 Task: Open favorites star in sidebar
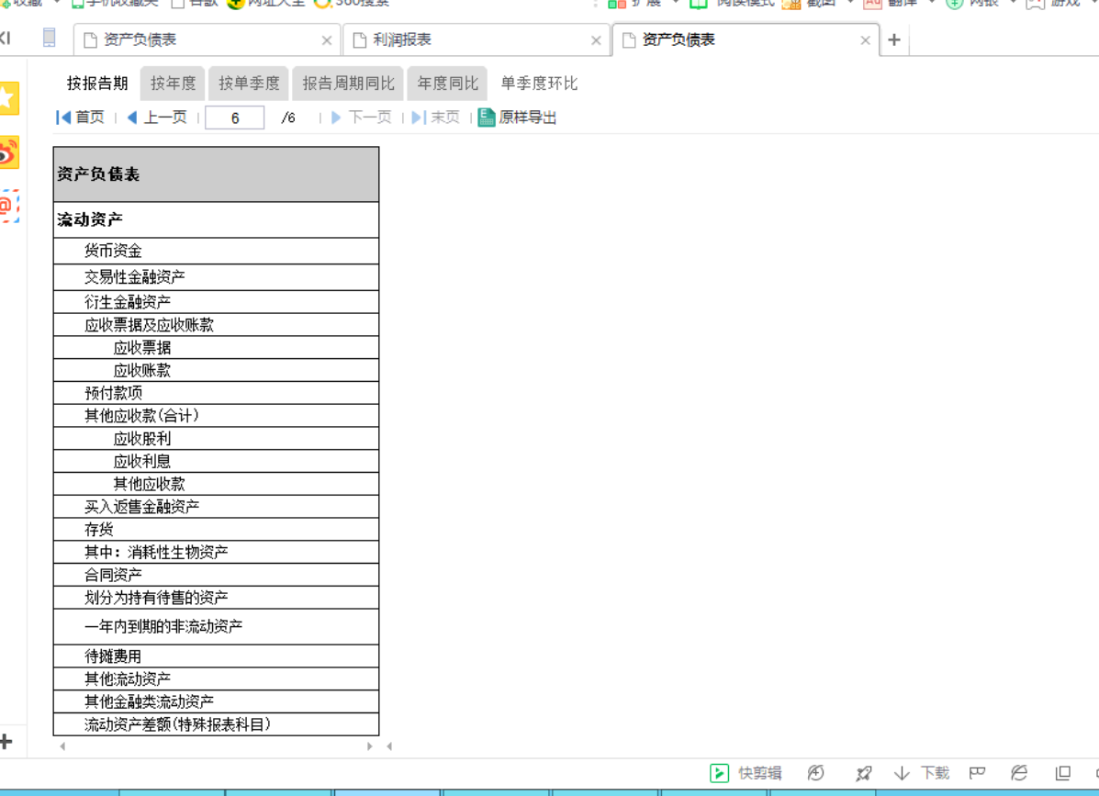8,98
